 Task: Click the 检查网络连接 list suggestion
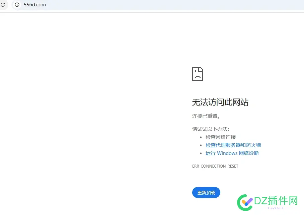pyautogui.click(x=221, y=137)
